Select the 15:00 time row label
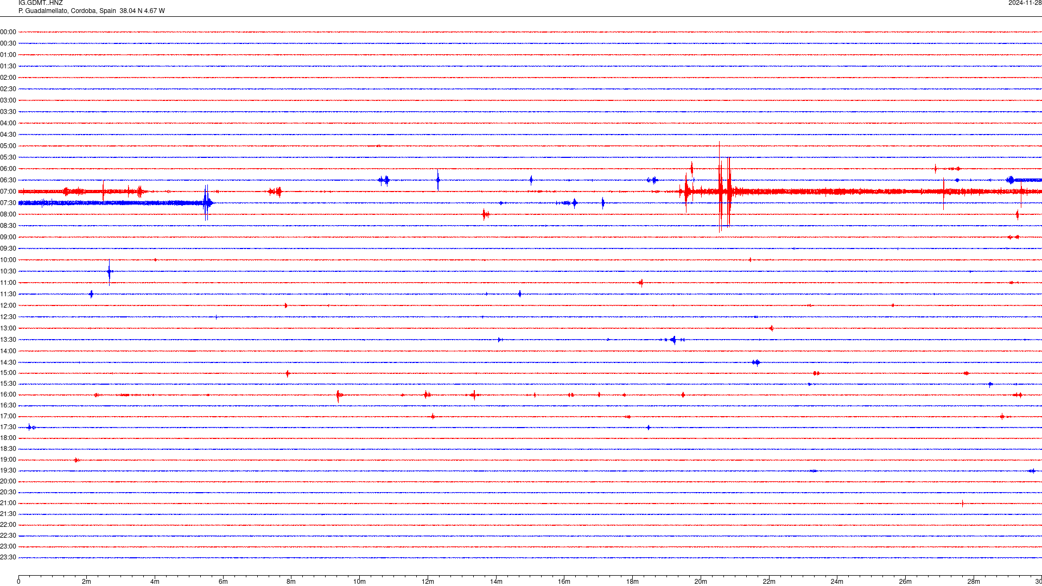1042x586 pixels. click(x=8, y=373)
